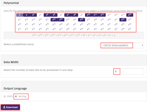This screenshot has width=147, height=111.
Task: Toggle the x¹² polynomial term
Action: (x=102, y=15)
